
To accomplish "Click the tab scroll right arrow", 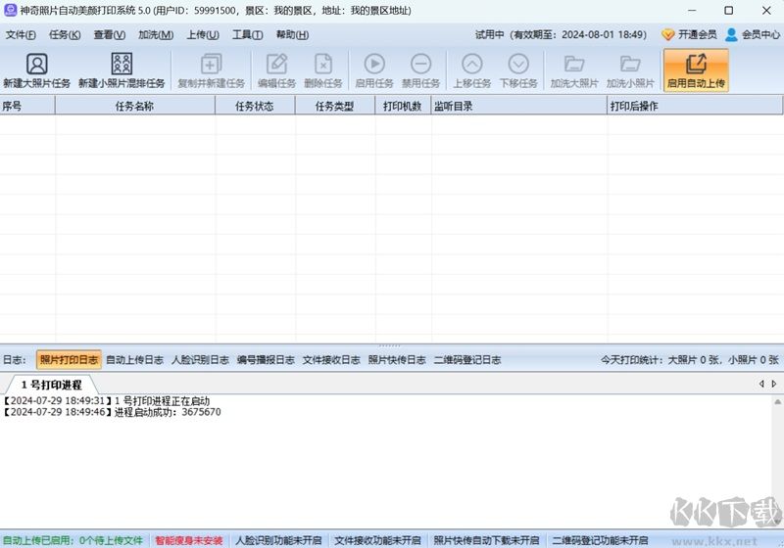I will pyautogui.click(x=774, y=384).
